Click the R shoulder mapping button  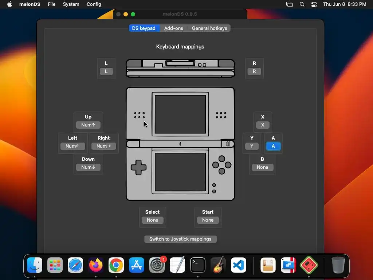(254, 71)
